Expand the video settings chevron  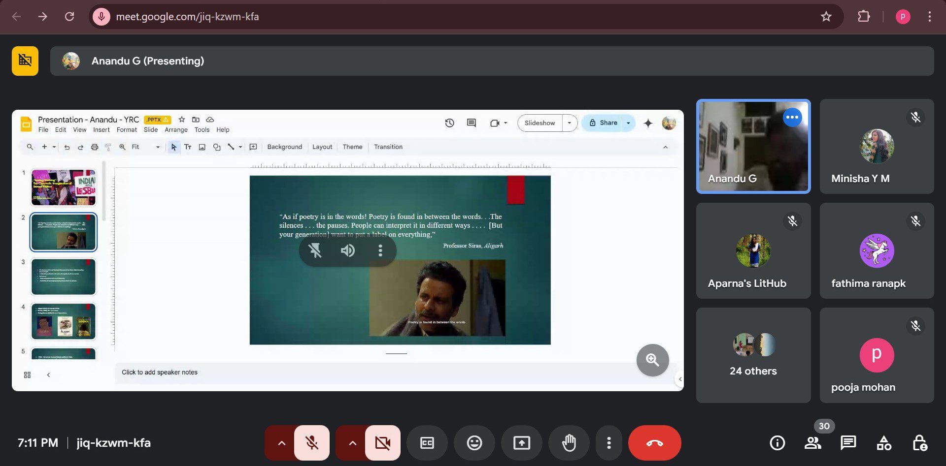click(x=352, y=443)
